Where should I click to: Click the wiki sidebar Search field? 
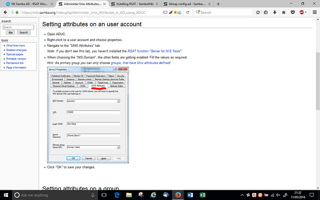click(19, 27)
